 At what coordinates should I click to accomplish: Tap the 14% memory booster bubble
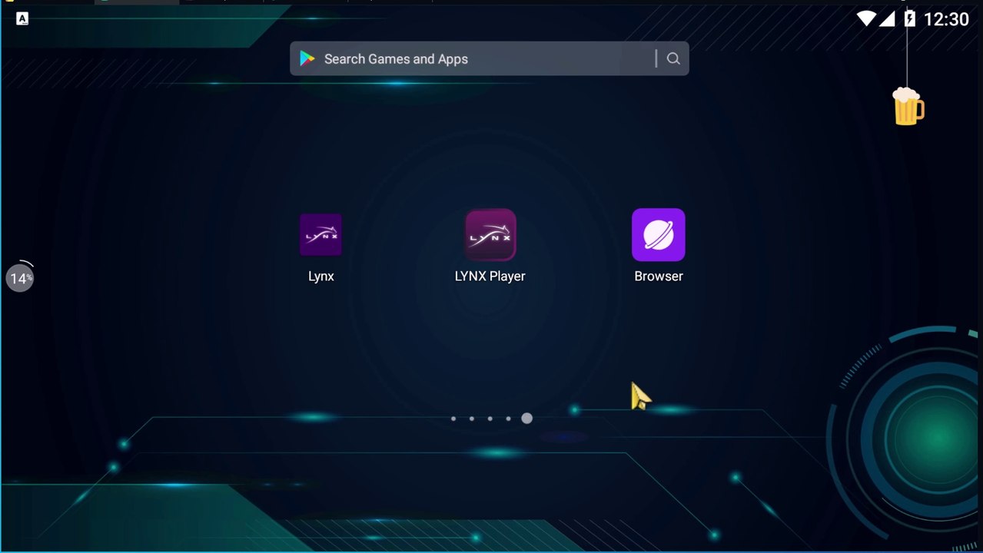[x=20, y=277]
